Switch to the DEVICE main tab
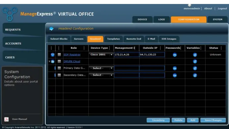229x129 pixels. [x=143, y=20]
